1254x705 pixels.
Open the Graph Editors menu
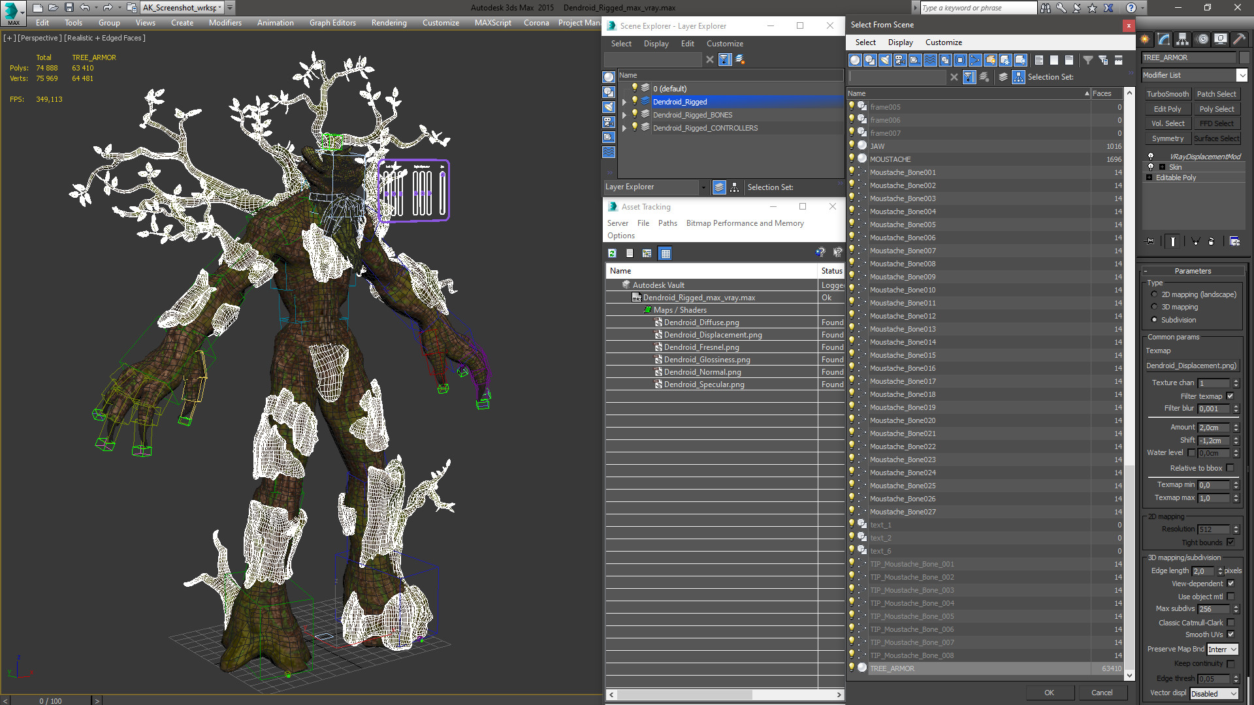click(x=332, y=23)
